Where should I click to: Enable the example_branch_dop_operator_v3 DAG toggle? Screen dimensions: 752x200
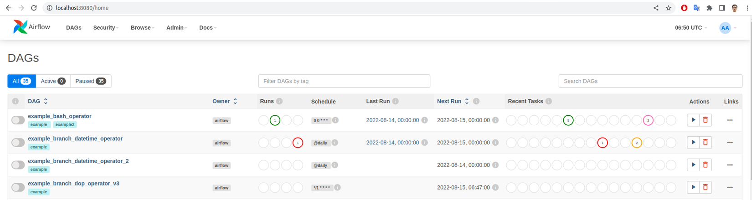(x=18, y=187)
